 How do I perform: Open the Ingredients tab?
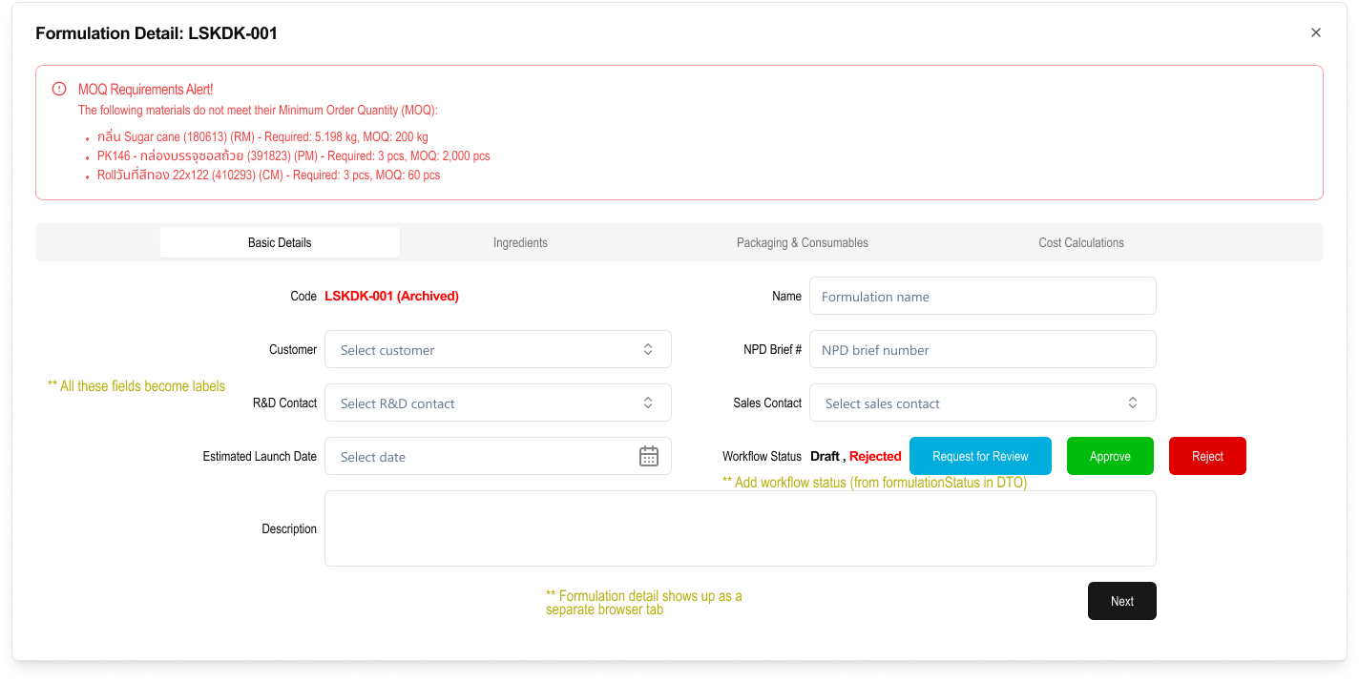point(520,242)
